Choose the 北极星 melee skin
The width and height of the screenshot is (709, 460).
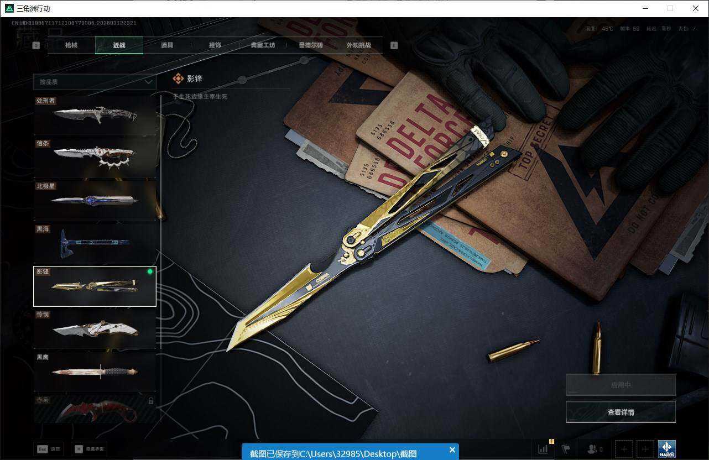95,201
